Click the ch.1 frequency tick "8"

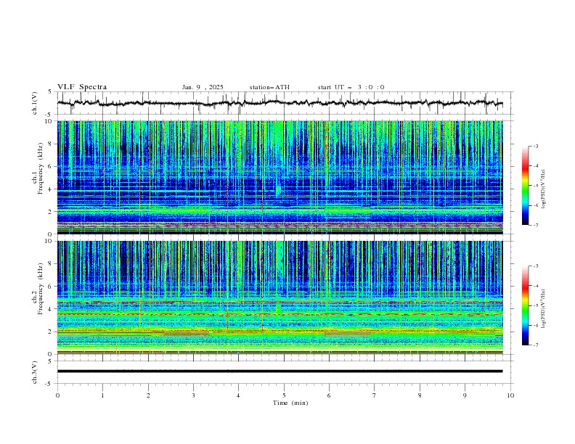pyautogui.click(x=51, y=144)
